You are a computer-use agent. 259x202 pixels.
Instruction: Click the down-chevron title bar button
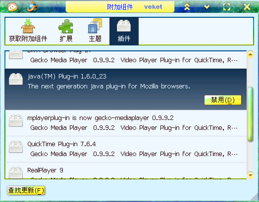[207, 7]
